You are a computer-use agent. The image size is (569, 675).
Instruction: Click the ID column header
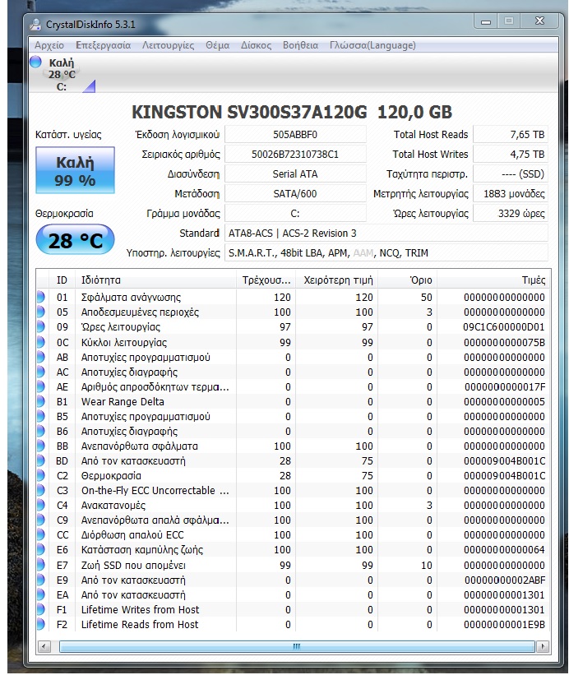pos(62,280)
